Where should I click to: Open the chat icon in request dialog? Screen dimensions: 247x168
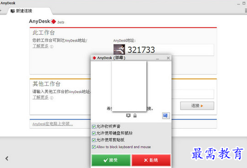point(166,115)
